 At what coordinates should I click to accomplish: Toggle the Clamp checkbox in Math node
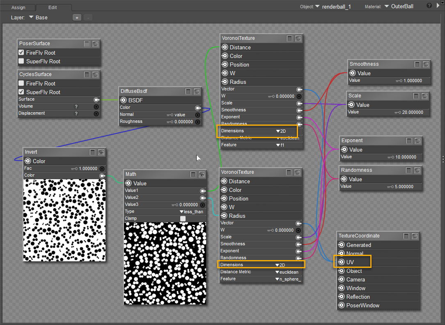(183, 219)
